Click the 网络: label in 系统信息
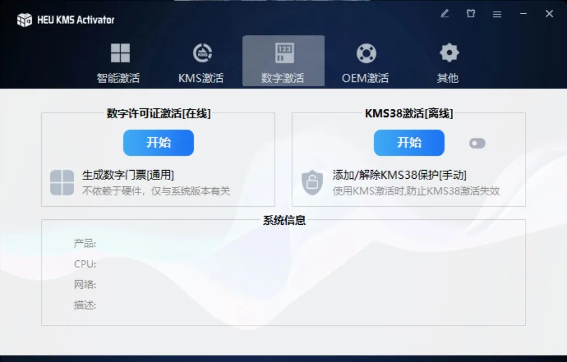Image resolution: width=567 pixels, height=362 pixels. [85, 284]
